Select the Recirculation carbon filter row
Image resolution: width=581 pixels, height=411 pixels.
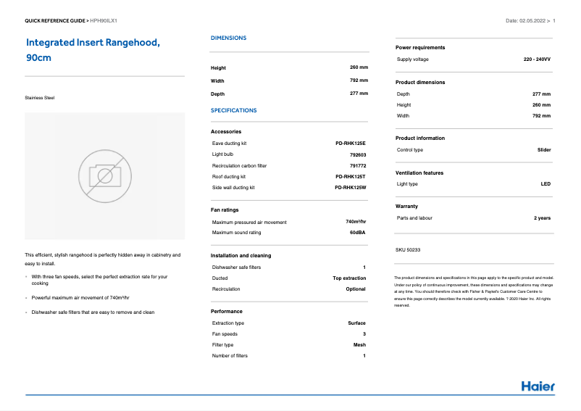click(288, 166)
